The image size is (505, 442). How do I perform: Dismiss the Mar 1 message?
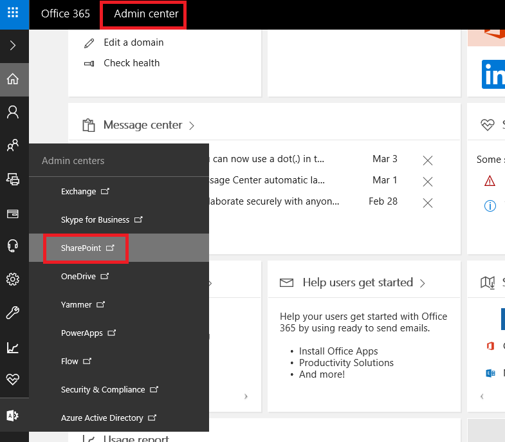tap(428, 181)
